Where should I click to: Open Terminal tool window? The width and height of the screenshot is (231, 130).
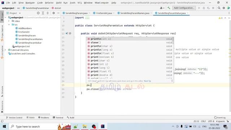(x=58, y=117)
